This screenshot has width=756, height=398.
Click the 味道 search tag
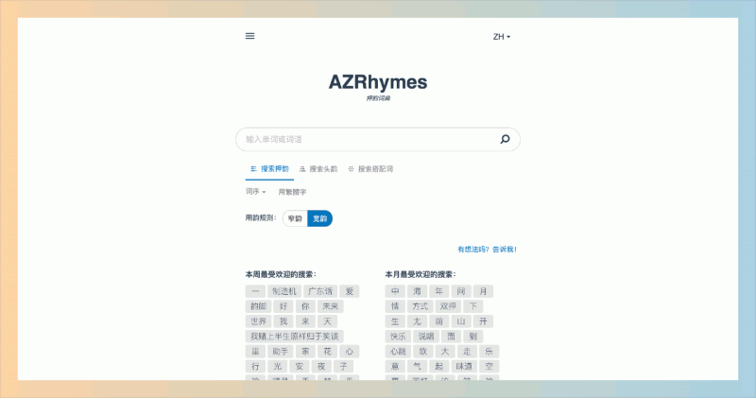[464, 366]
